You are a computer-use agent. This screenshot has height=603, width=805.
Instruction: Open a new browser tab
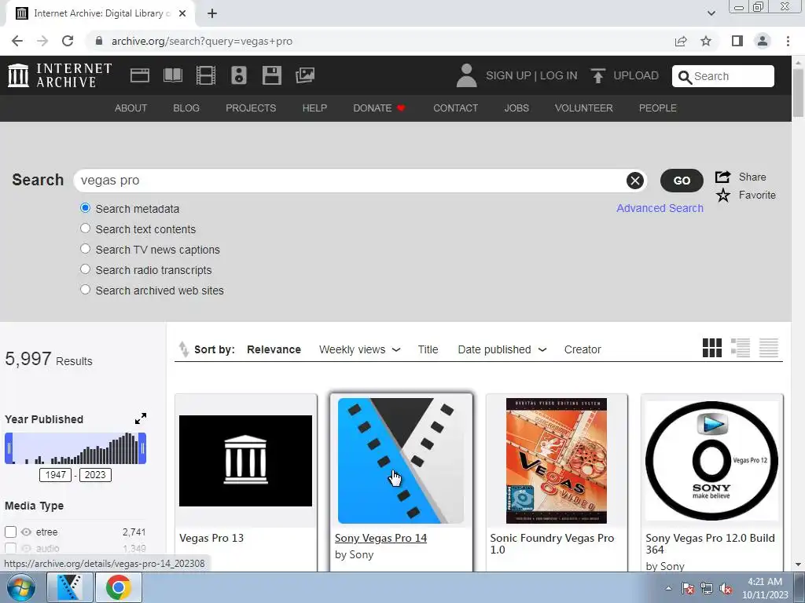pyautogui.click(x=212, y=13)
